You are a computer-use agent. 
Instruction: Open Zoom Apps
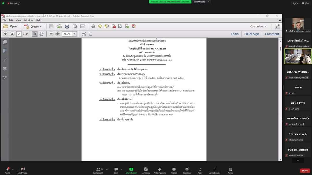click(x=200, y=170)
